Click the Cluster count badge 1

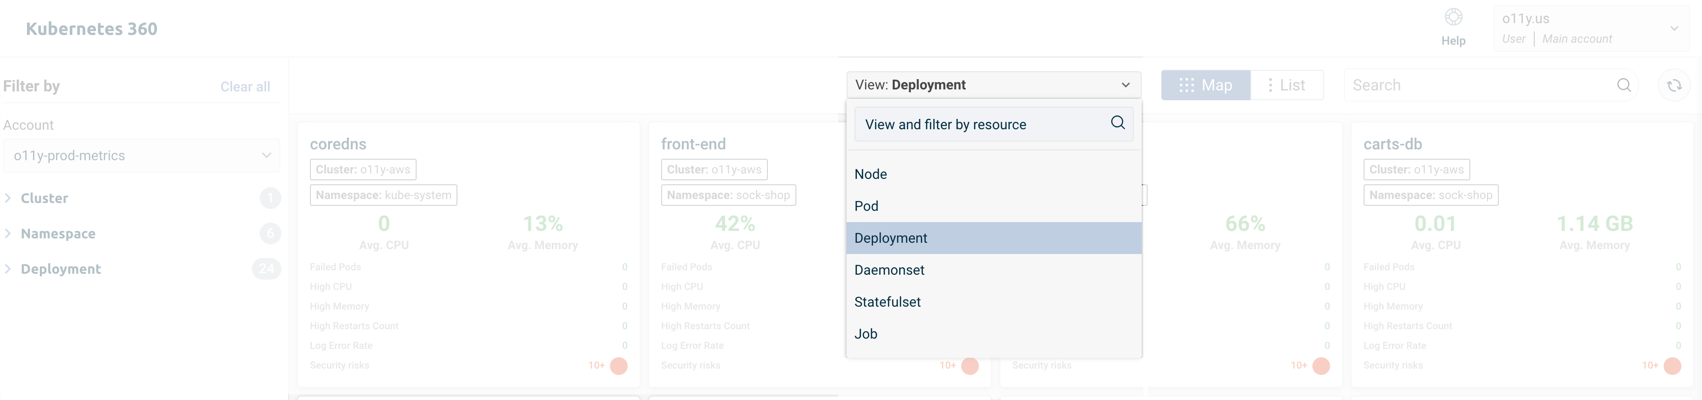click(270, 198)
